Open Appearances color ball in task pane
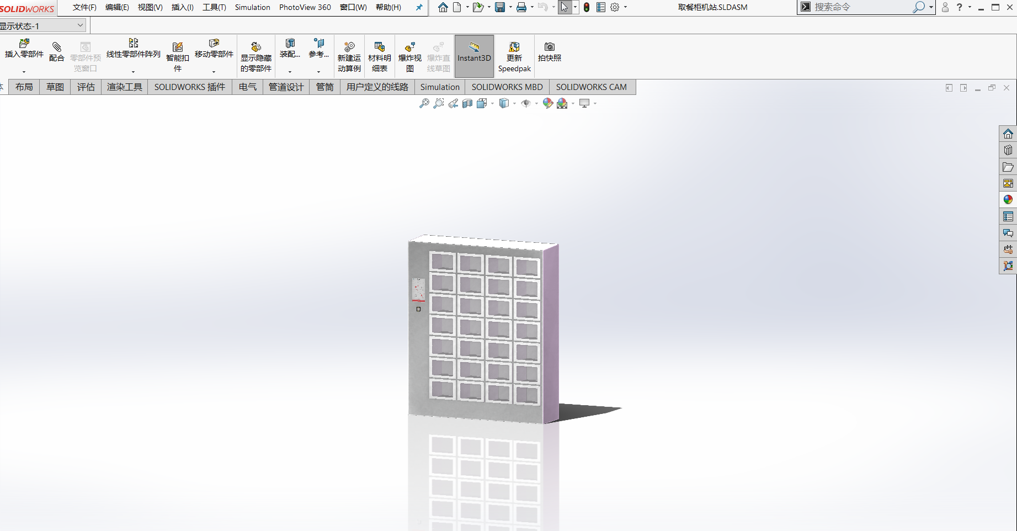 [1008, 199]
